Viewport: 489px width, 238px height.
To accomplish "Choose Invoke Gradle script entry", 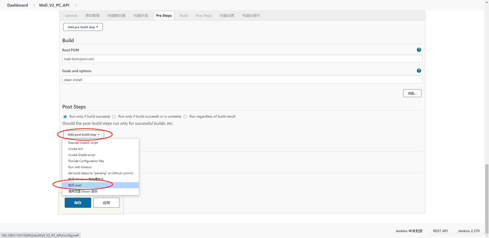I will click(x=101, y=155).
